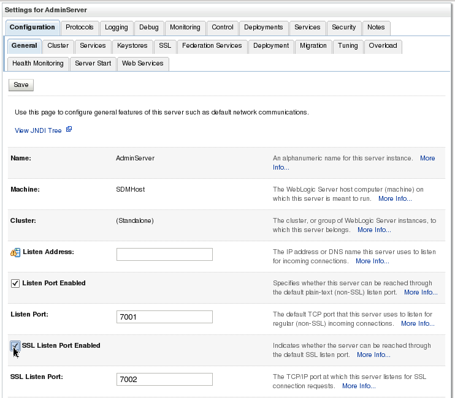Toggle the Listen Port Enabled checkbox

click(15, 283)
